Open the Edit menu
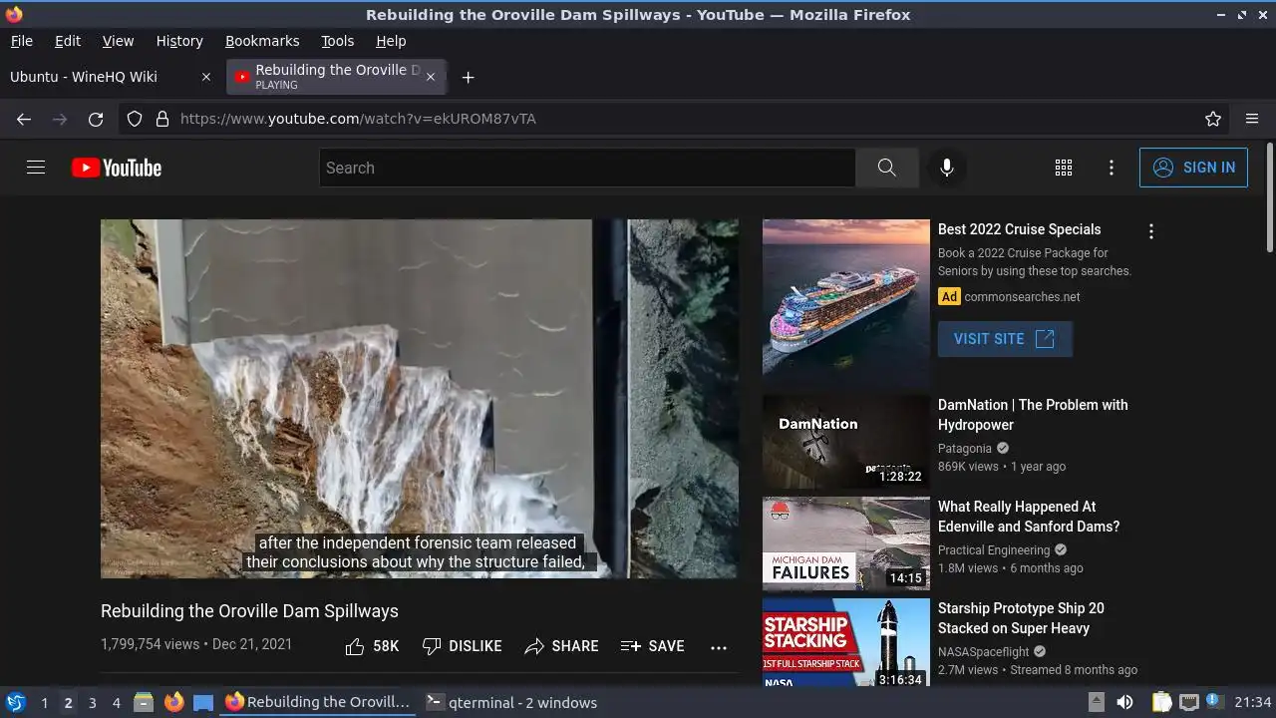 68,41
